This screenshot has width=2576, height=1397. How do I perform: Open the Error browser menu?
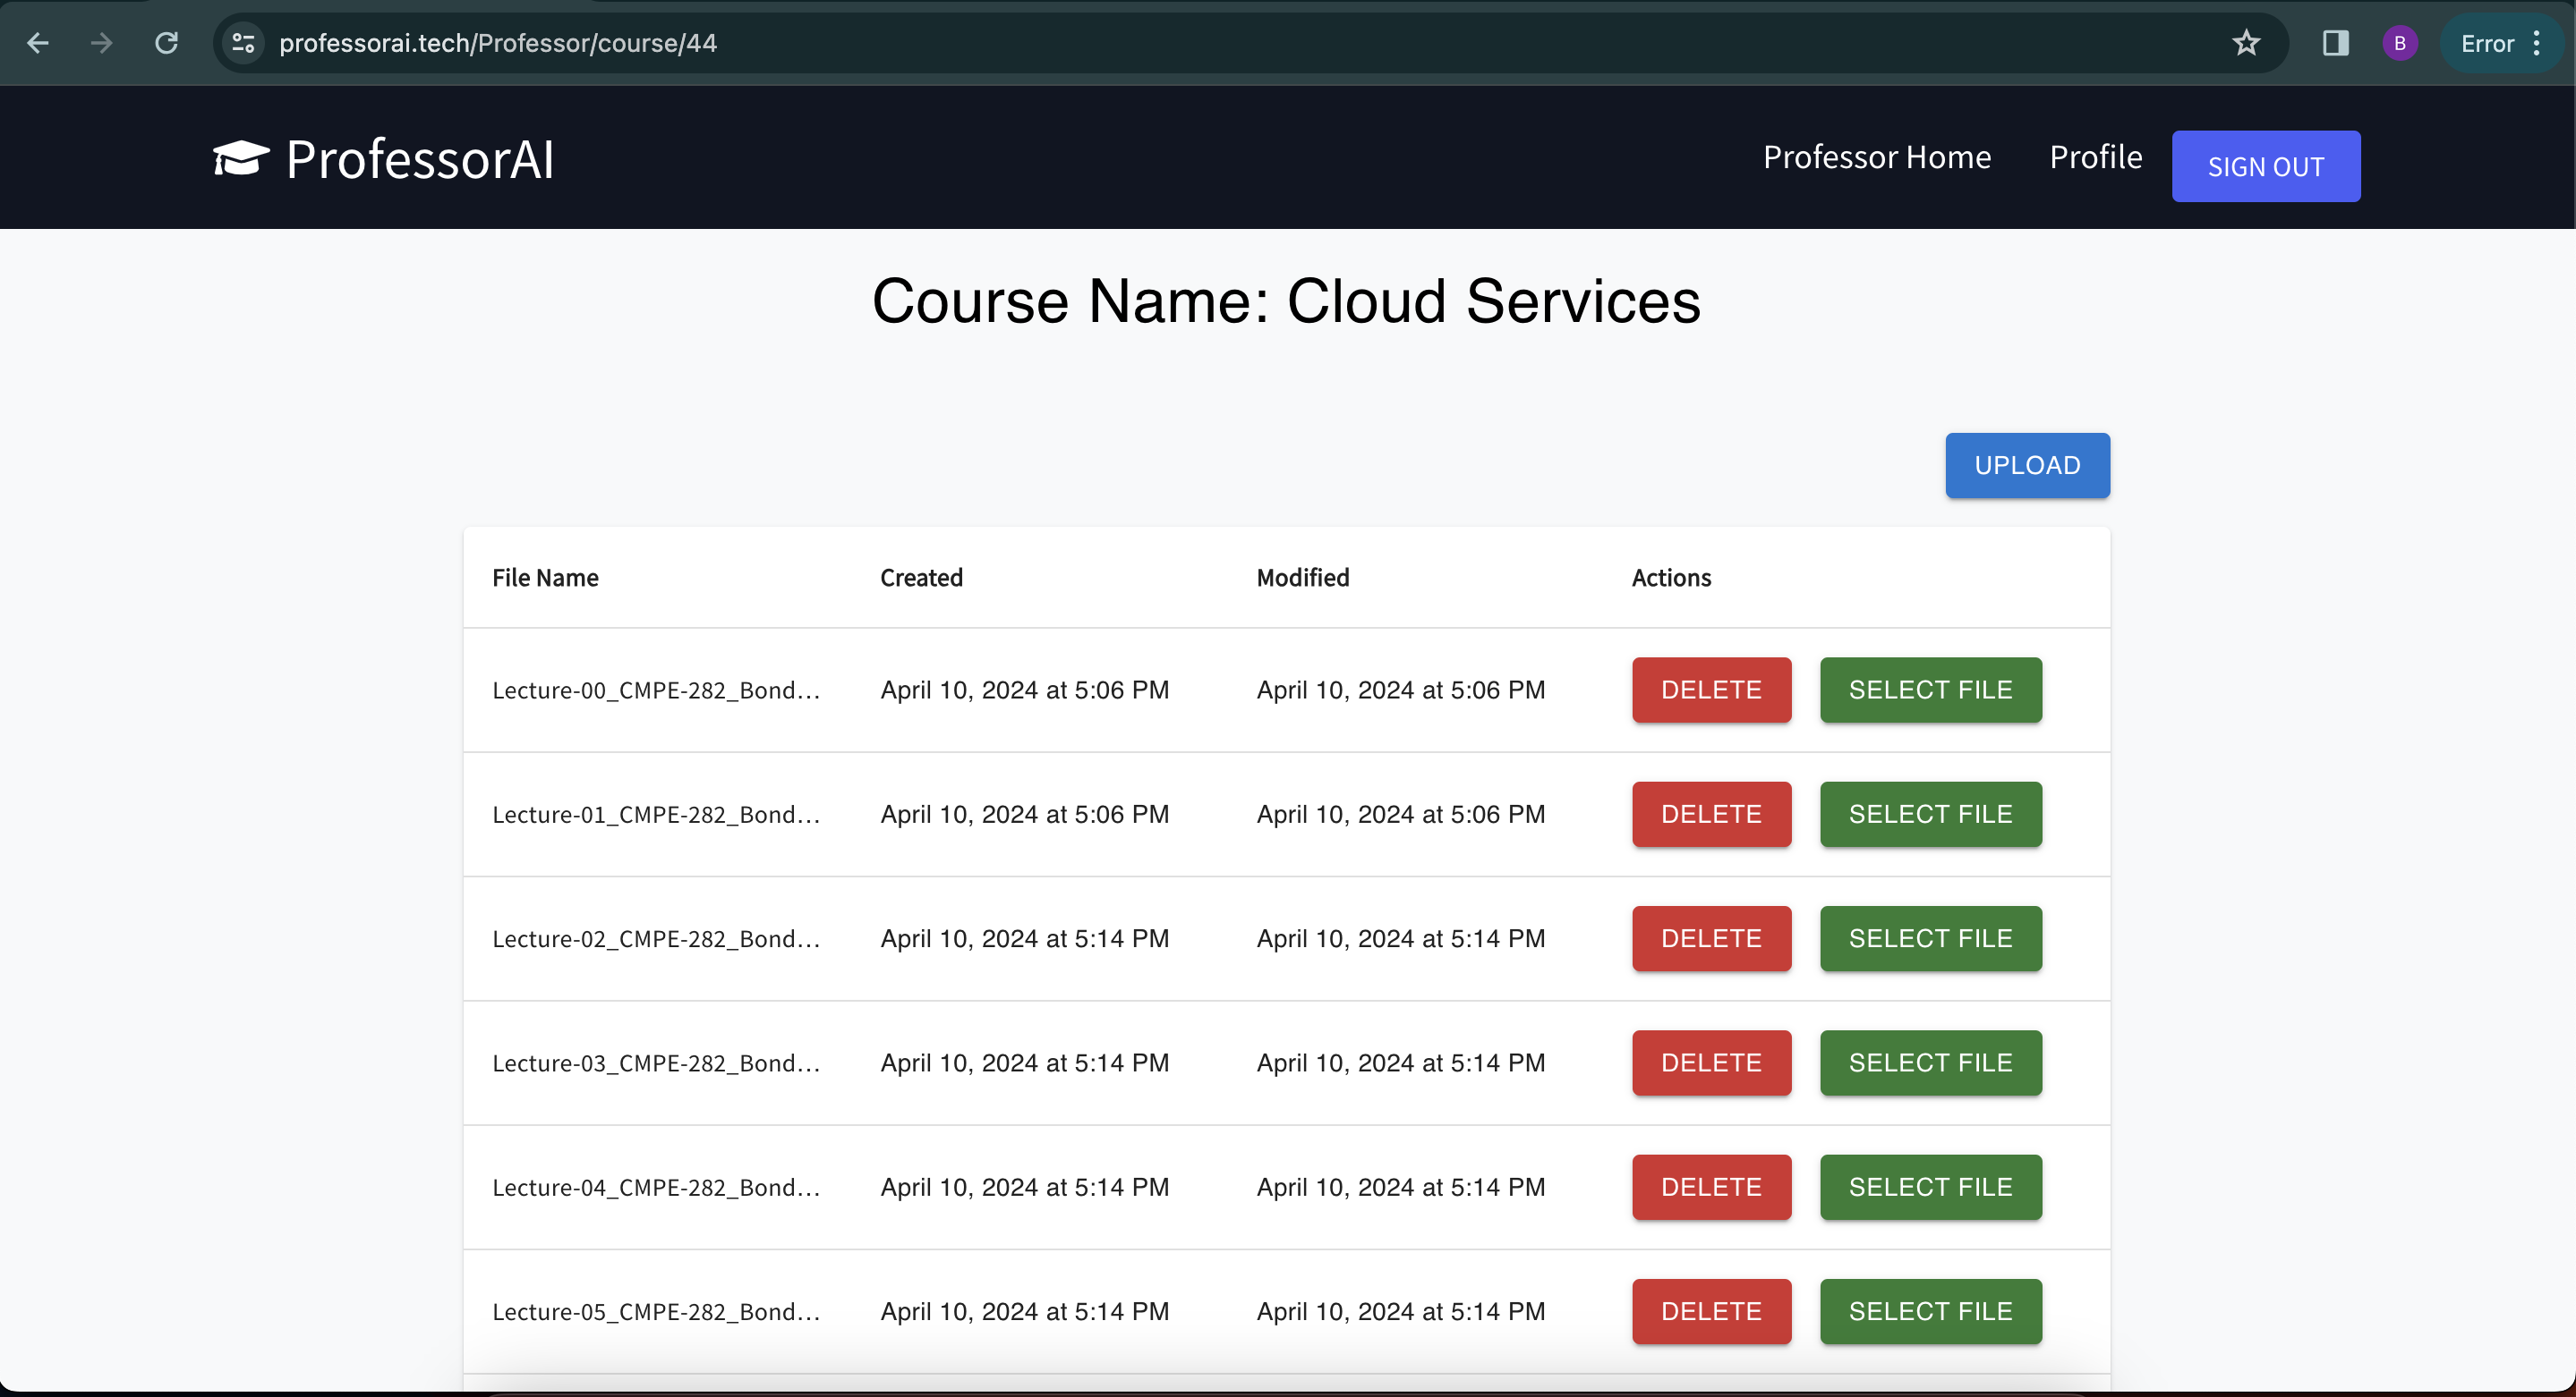pyautogui.click(x=2501, y=43)
